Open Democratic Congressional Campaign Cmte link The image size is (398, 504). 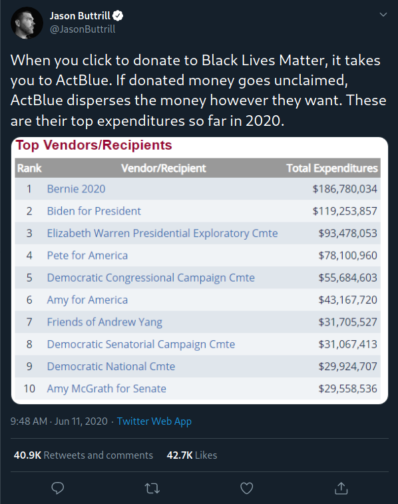click(151, 278)
